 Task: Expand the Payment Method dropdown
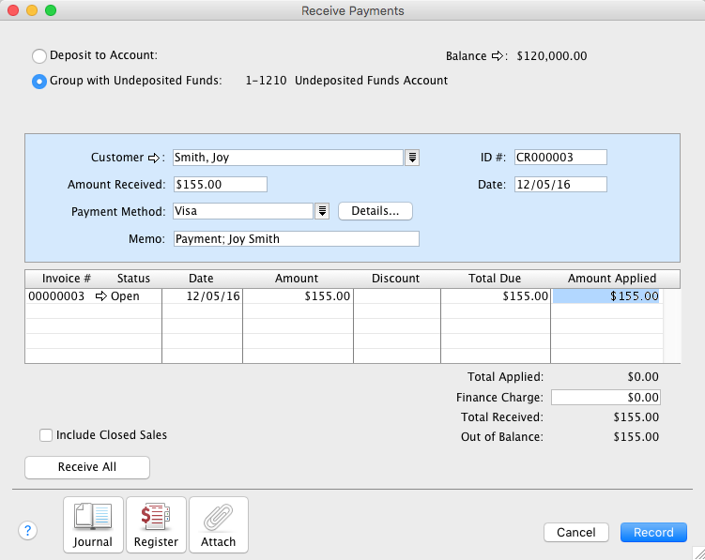click(322, 211)
